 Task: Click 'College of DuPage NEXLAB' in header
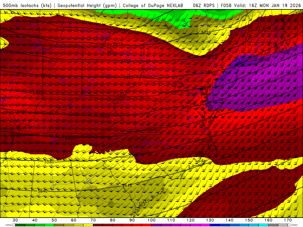point(153,5)
